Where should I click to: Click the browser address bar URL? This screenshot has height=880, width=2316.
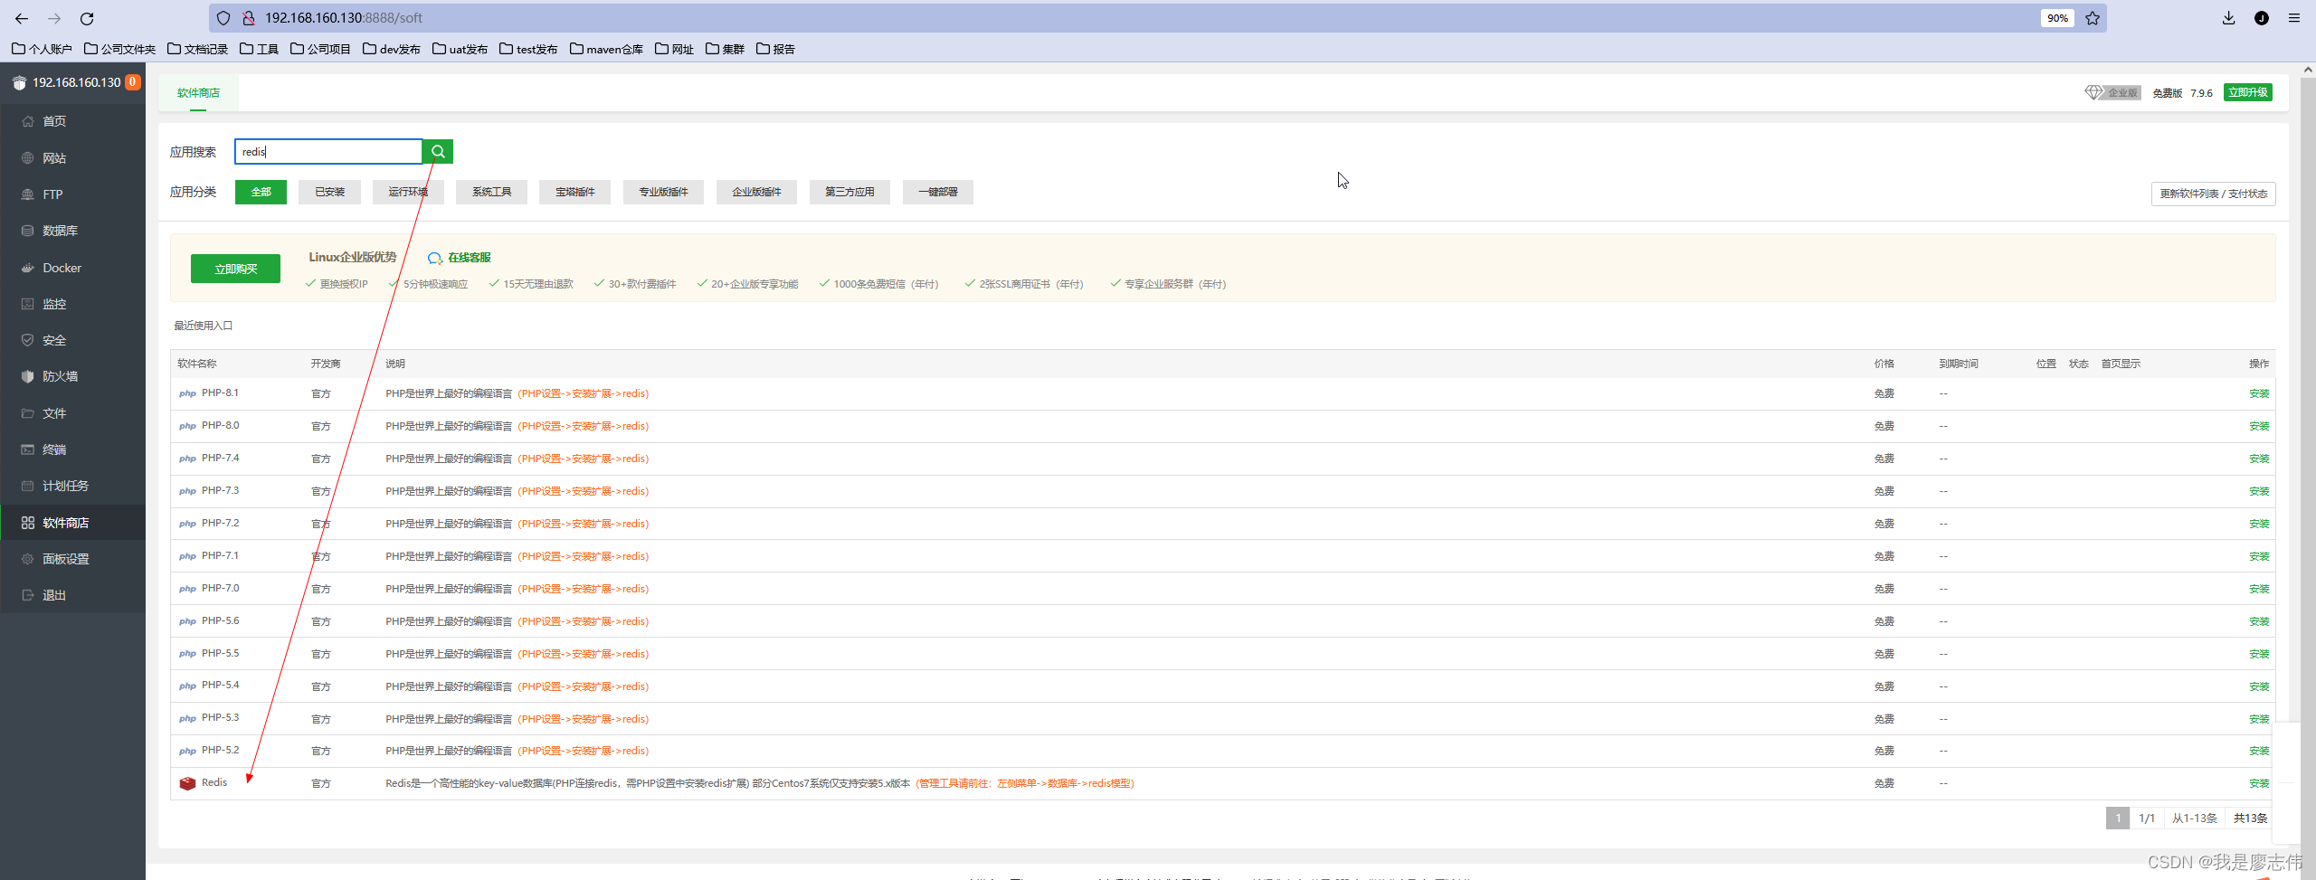click(x=344, y=18)
